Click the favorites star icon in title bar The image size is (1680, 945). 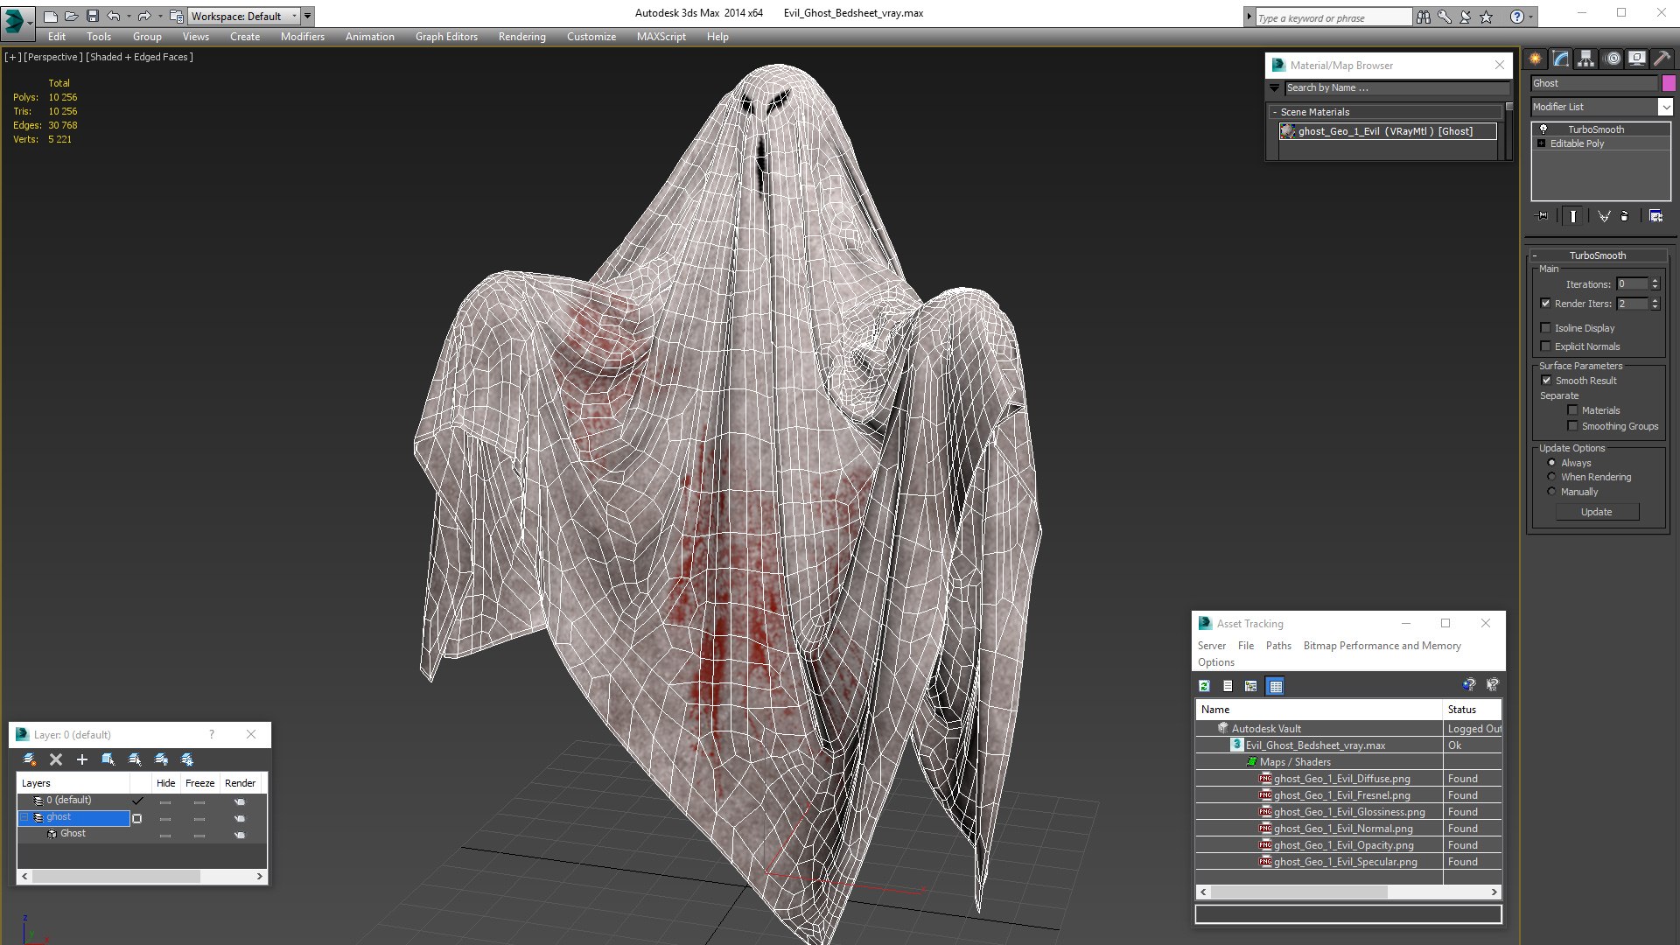[1487, 17]
